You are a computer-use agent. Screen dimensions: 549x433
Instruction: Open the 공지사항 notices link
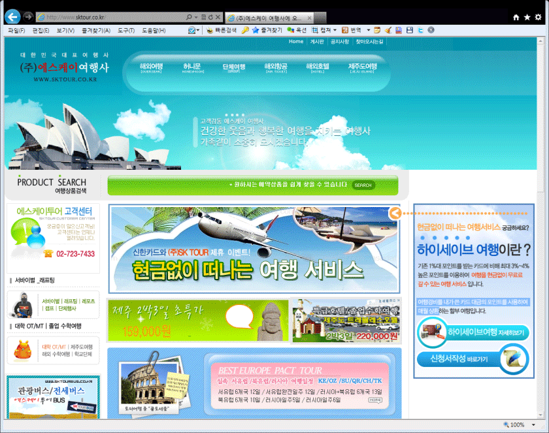[340, 42]
